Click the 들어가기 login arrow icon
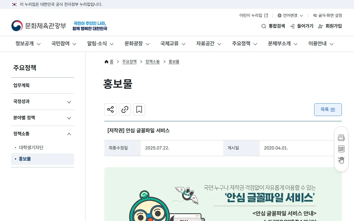This screenshot has height=221, width=354. coord(292,26)
